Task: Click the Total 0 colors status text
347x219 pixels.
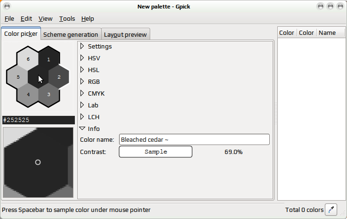Action: coord(304,210)
